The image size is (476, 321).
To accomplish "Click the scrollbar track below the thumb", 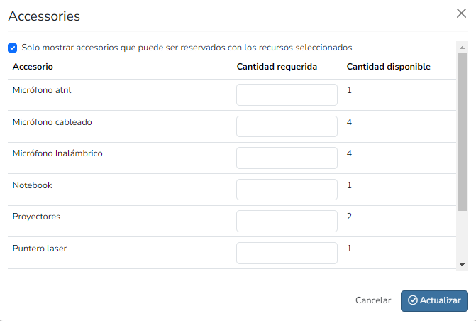I will [x=462, y=236].
